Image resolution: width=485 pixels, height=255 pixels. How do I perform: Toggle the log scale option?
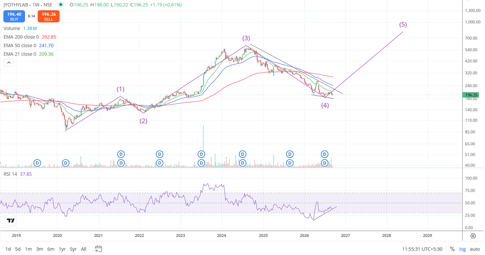tap(462, 249)
